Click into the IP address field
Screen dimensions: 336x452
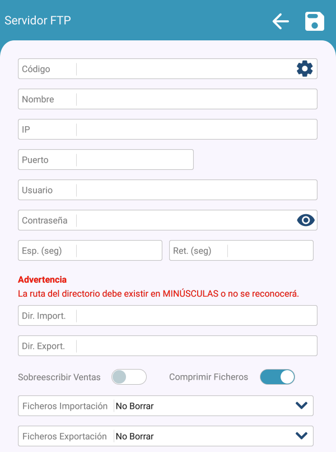tap(196, 130)
